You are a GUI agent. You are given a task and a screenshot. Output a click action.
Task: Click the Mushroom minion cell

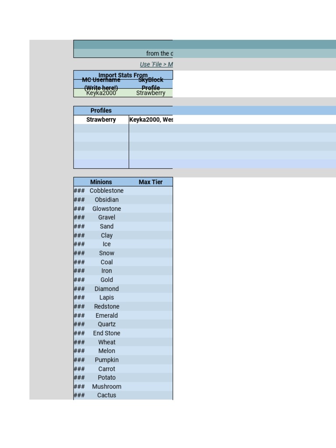coord(107,387)
